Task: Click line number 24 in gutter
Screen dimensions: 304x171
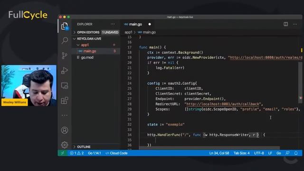Action: click(130, 84)
